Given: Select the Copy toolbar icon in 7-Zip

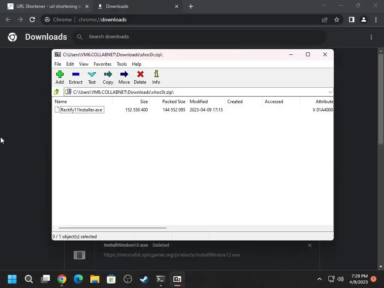Looking at the screenshot, I should pyautogui.click(x=108, y=77).
